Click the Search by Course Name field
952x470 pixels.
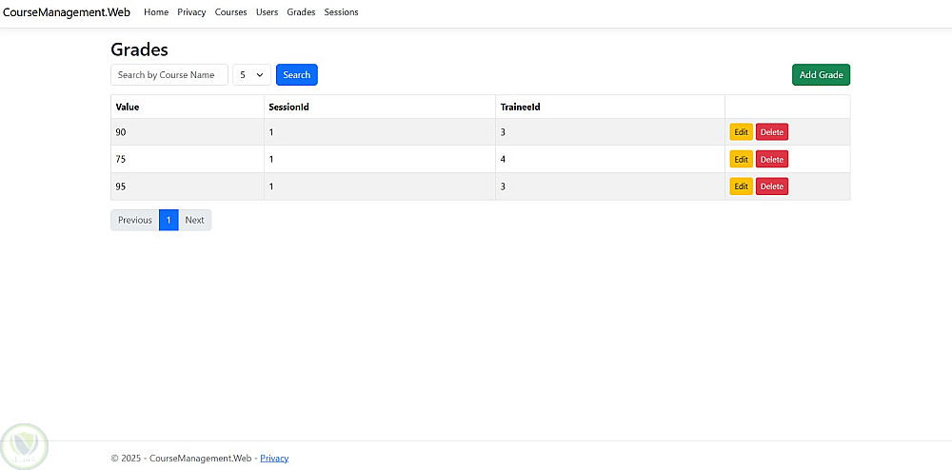[x=169, y=75]
